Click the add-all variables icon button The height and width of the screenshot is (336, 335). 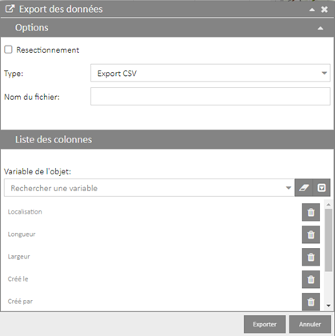(321, 188)
